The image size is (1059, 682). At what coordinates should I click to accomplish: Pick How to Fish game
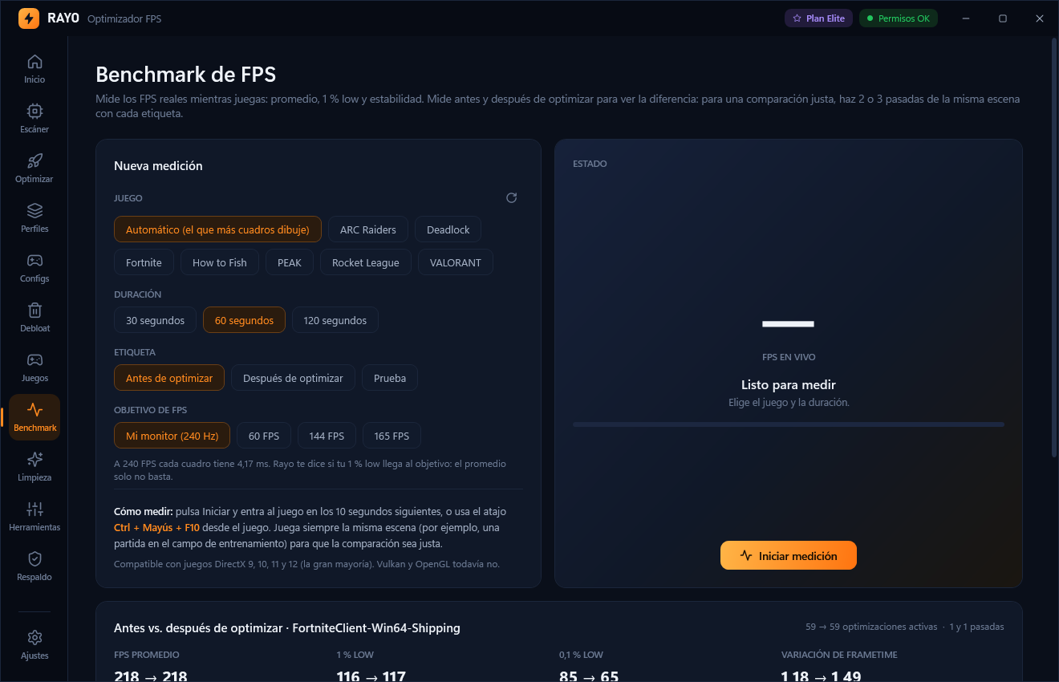220,262
